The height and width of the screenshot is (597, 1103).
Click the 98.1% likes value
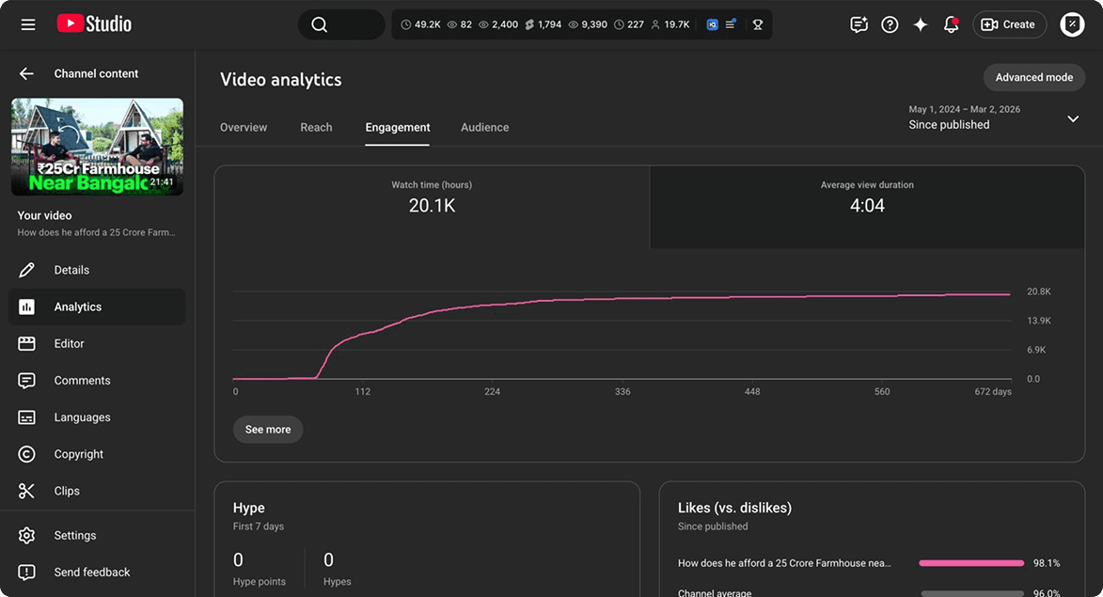coord(1046,563)
